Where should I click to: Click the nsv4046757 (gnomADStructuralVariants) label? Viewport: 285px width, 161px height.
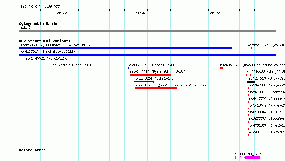point(170,85)
